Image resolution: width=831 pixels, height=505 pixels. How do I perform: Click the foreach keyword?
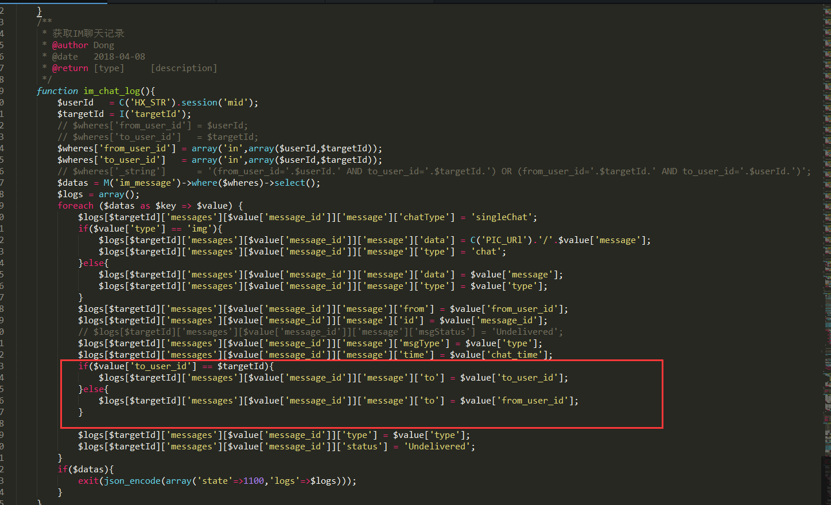coord(75,206)
